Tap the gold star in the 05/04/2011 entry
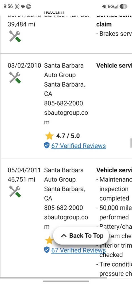Viewport: 132px width, 284px height. pos(49,241)
